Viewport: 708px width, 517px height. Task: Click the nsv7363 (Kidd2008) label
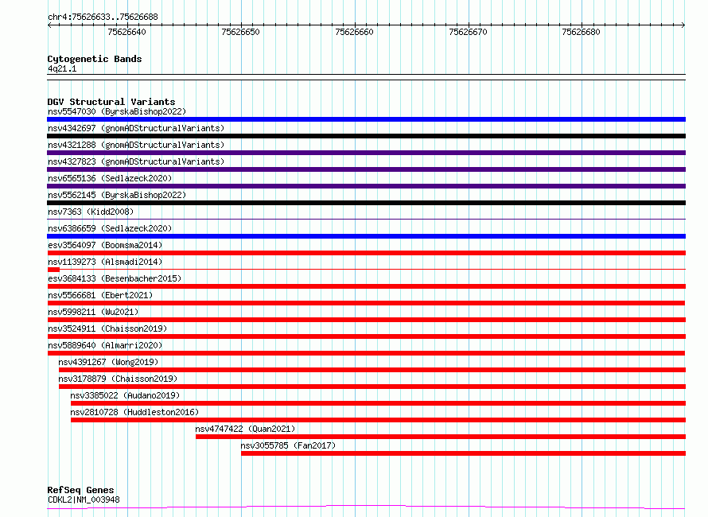click(x=91, y=212)
